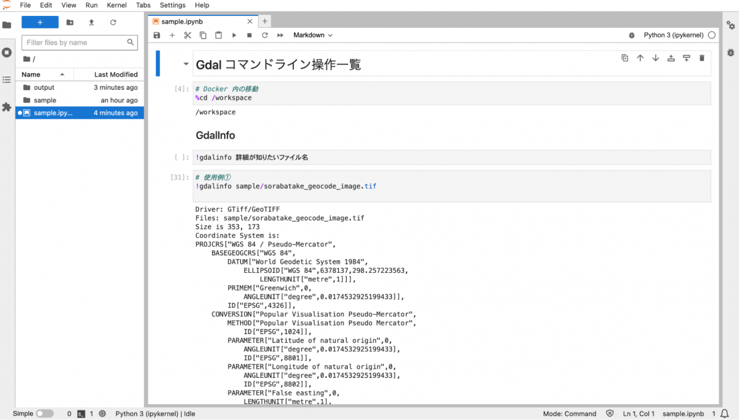This screenshot has width=739, height=420.
Task: Click the Filter files by name field
Action: [80, 43]
